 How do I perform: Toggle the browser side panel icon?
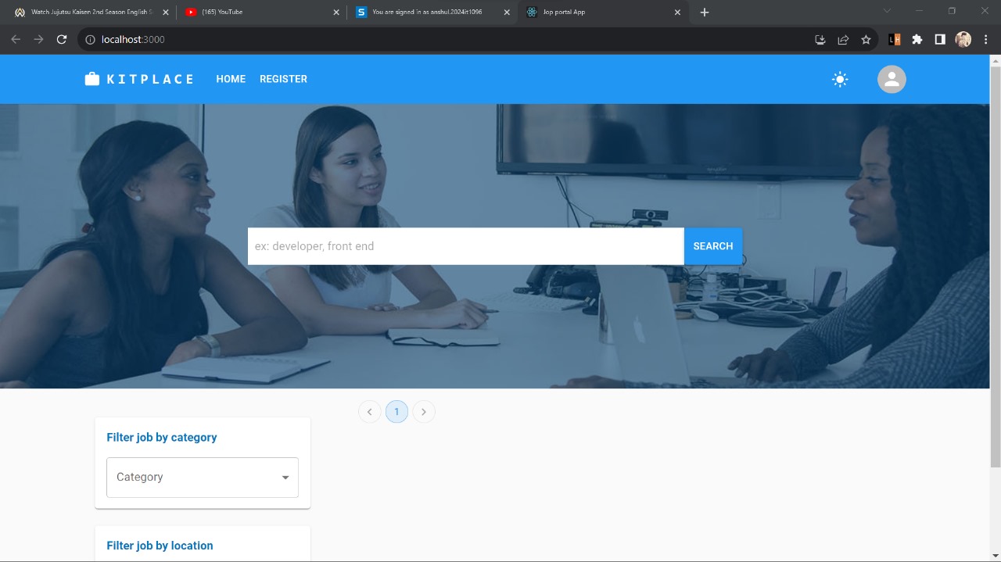click(940, 40)
